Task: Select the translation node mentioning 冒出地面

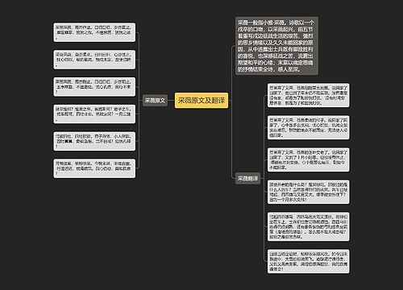Action: [309, 95]
